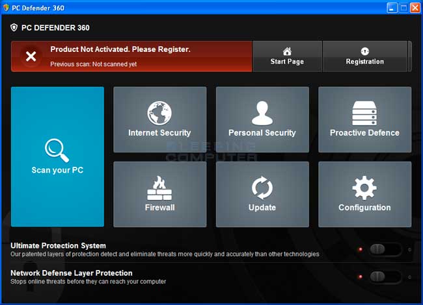Minimize the PC Defender 360 window
Screen dimensions: 423x305
[392, 8]
